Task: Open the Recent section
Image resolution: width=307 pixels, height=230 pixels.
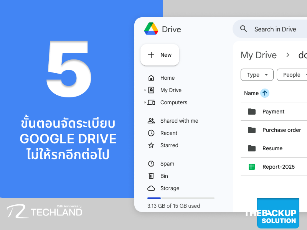Action: tap(168, 133)
